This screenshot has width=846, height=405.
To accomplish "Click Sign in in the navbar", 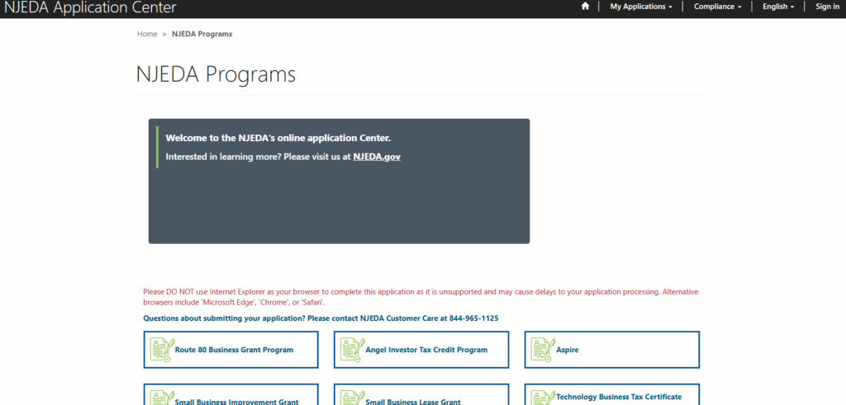I will coord(827,7).
